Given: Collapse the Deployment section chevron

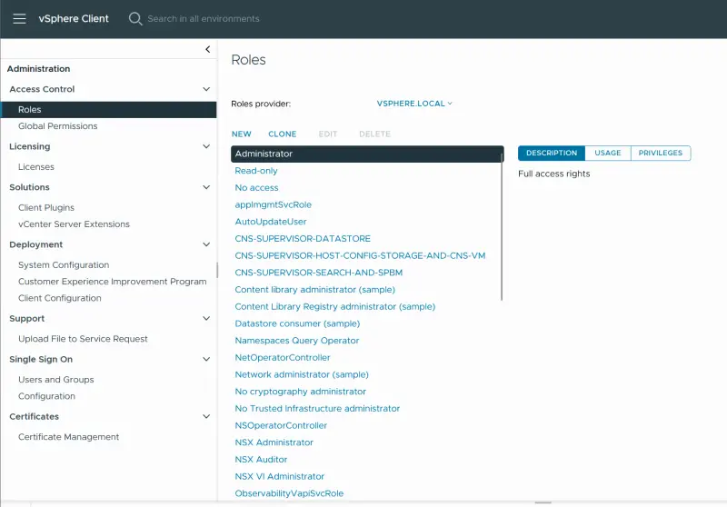Looking at the screenshot, I should [x=206, y=244].
